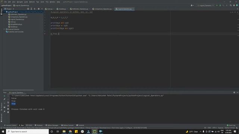239x134 pixels.
Task: Toggle soft-wrap in Run console
Action: coord(8,103)
